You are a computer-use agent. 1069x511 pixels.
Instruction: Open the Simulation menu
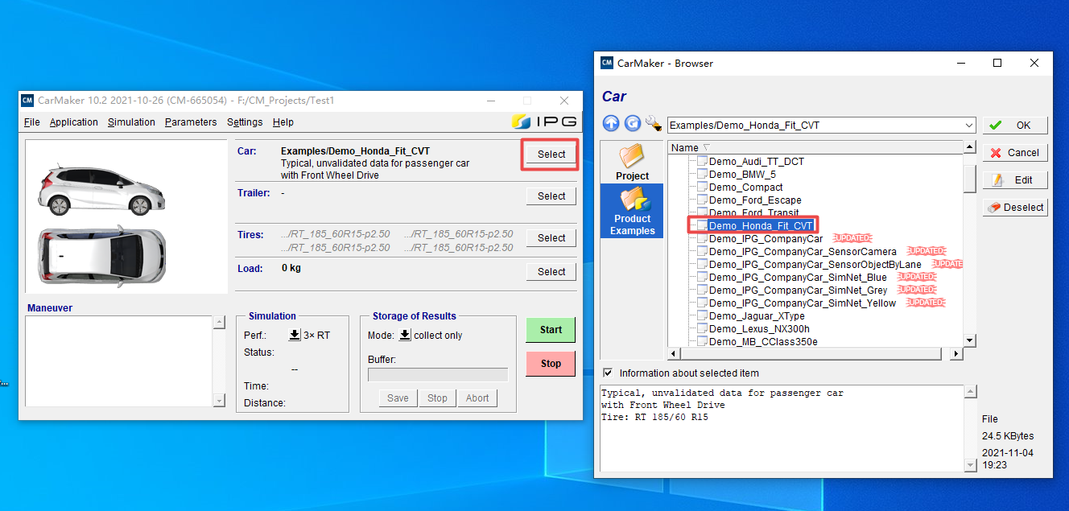click(131, 122)
